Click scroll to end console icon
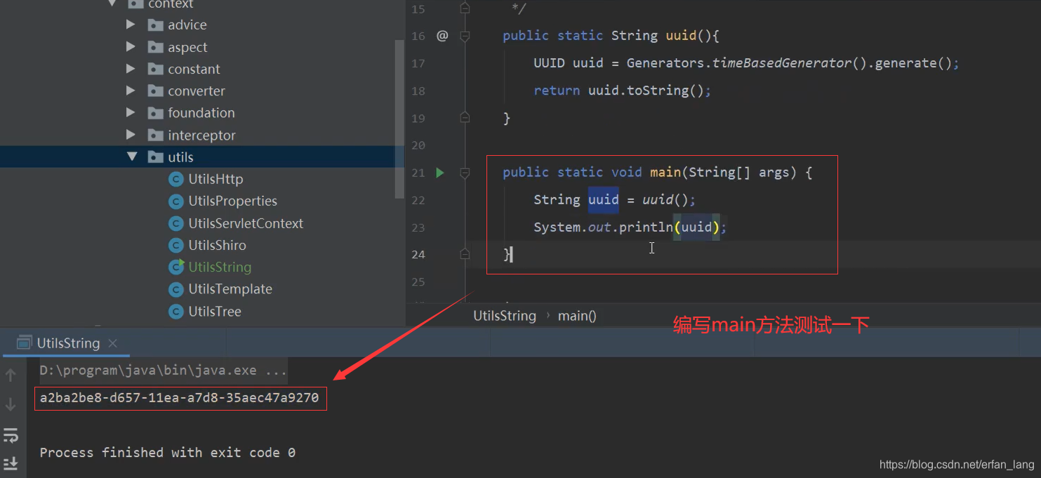 [x=11, y=463]
